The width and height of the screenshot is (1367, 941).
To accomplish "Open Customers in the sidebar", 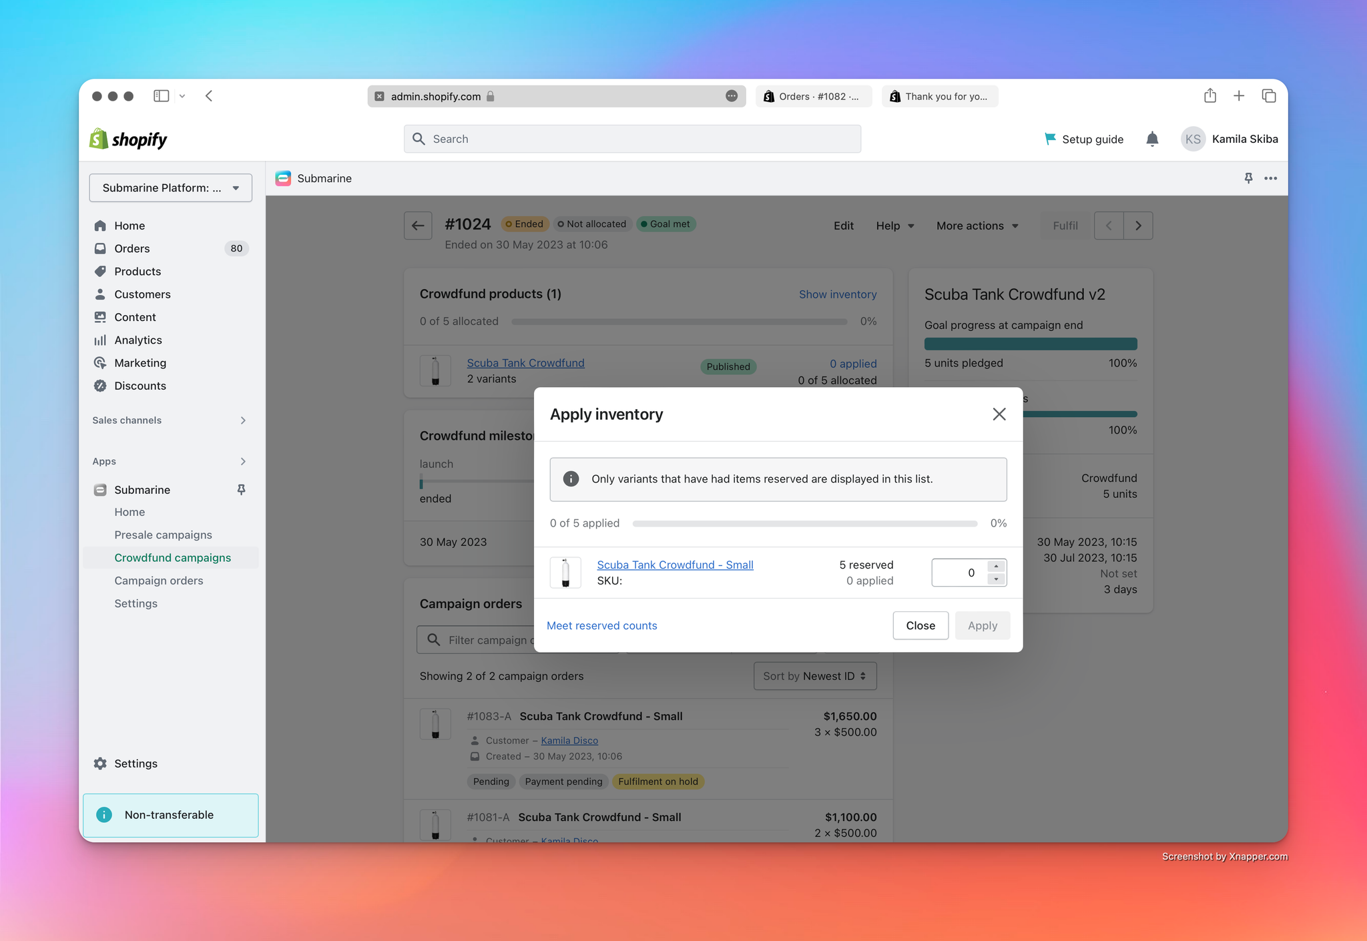I will pos(142,294).
